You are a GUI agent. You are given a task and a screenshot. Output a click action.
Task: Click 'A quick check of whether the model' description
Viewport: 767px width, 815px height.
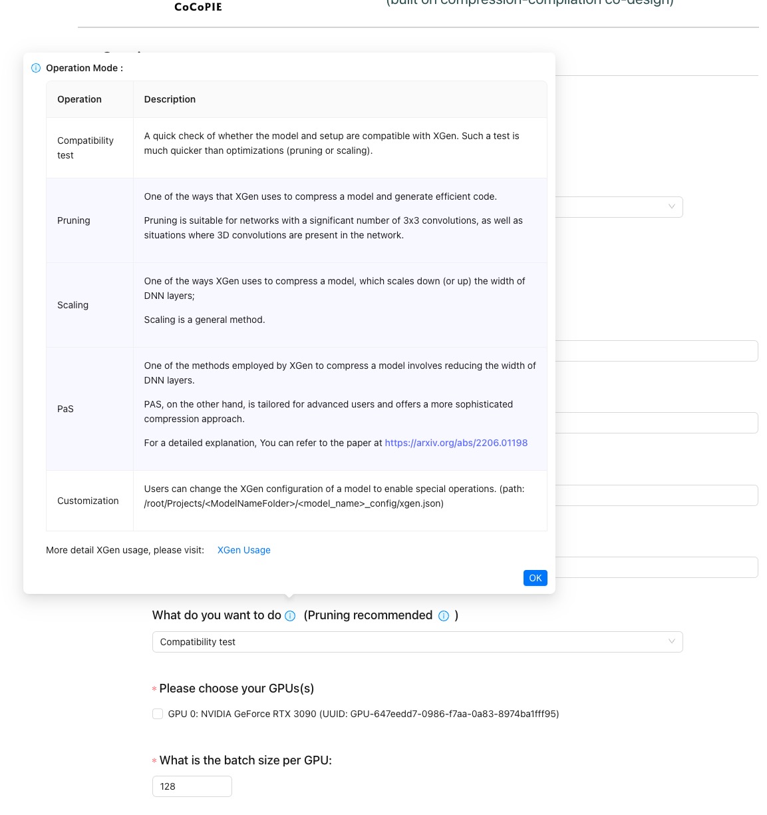coord(332,143)
